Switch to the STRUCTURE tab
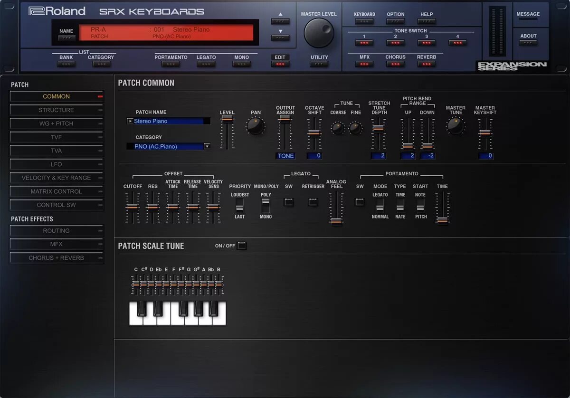The height and width of the screenshot is (398, 570). [x=57, y=110]
